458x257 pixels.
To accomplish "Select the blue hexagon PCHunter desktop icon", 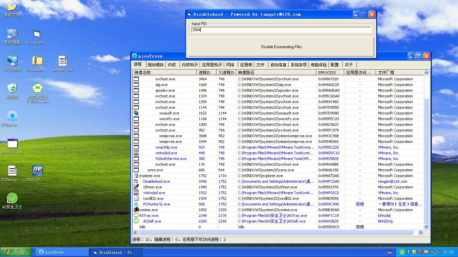I will [x=12, y=116].
